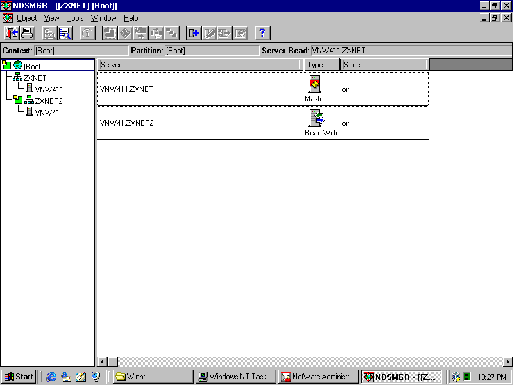Click the Receive Updates toolbar icon
This screenshot has width=513, height=385.
tap(240, 33)
